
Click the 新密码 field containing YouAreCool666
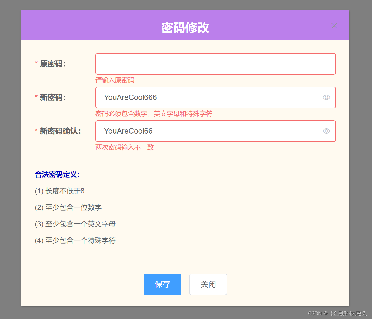pos(215,97)
